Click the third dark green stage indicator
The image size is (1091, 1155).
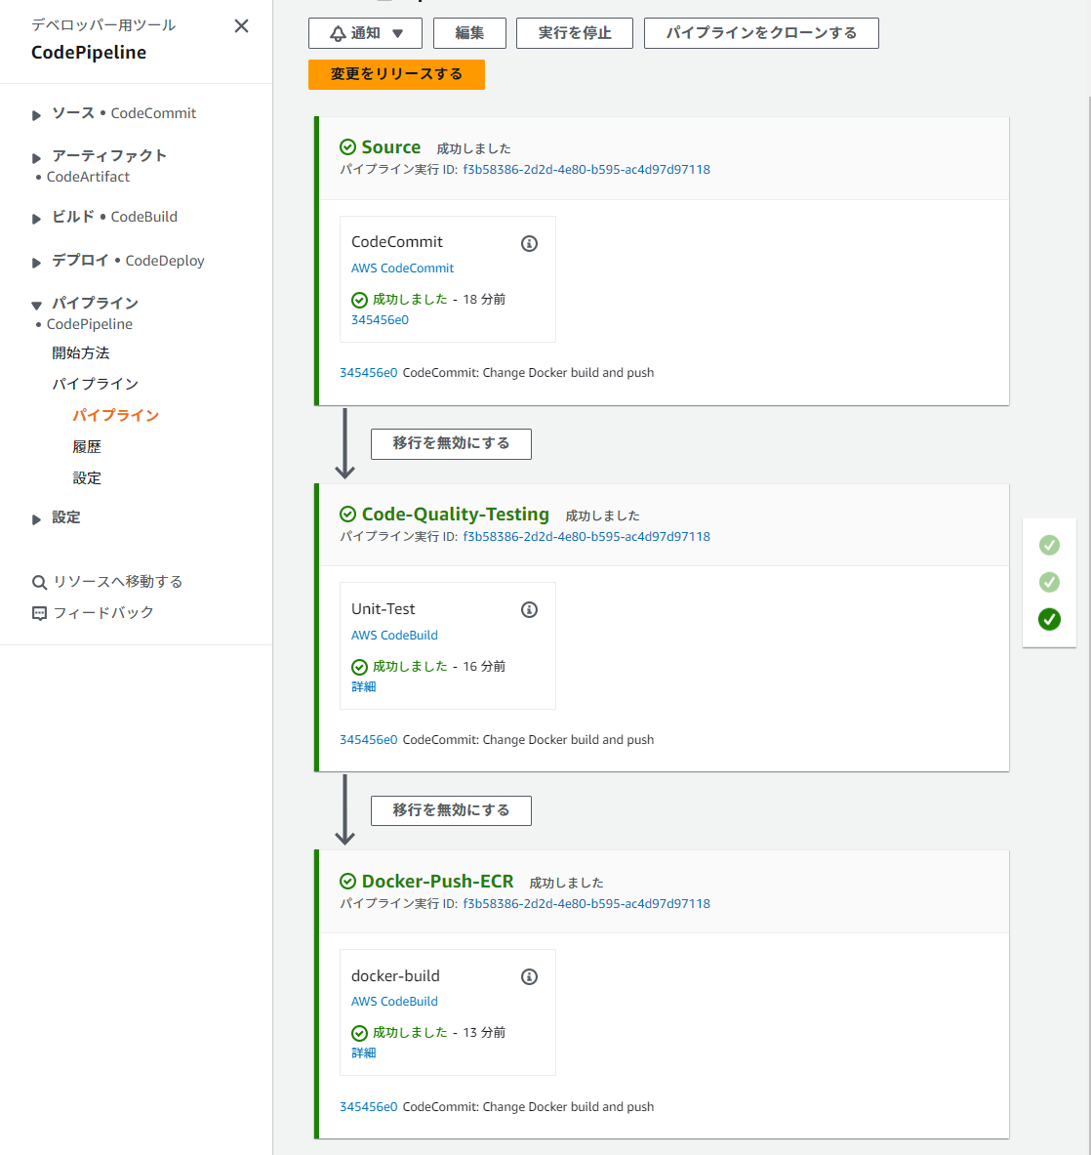click(1049, 619)
